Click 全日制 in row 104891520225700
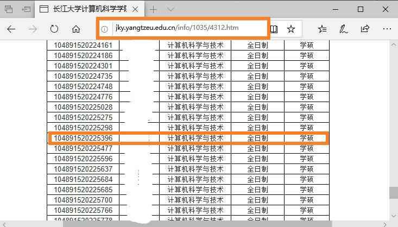 [257, 200]
